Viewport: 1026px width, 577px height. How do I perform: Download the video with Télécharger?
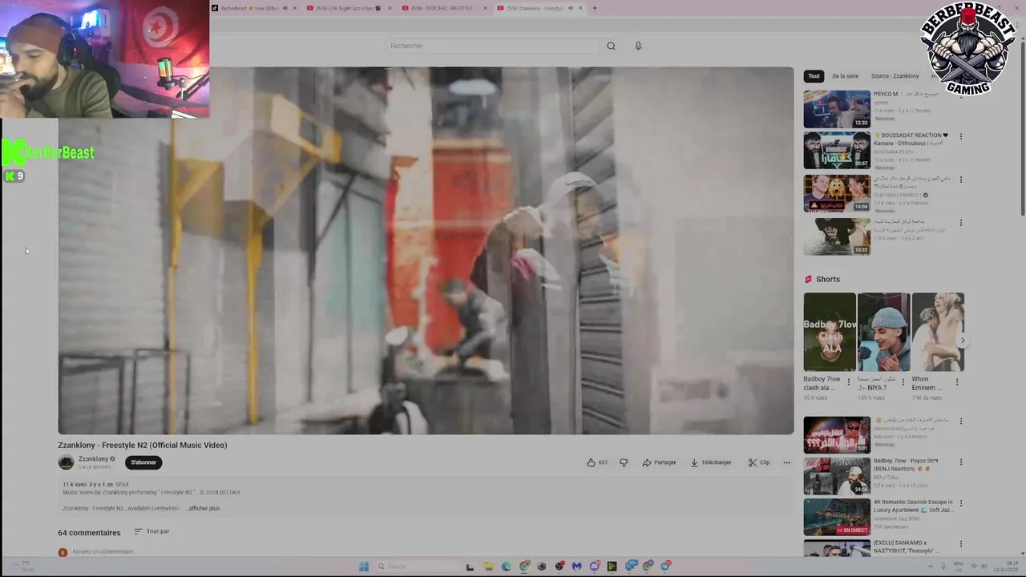(710, 462)
